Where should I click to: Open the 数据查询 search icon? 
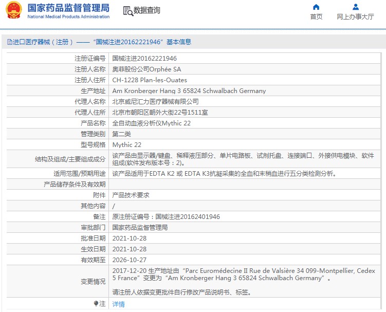128,11
